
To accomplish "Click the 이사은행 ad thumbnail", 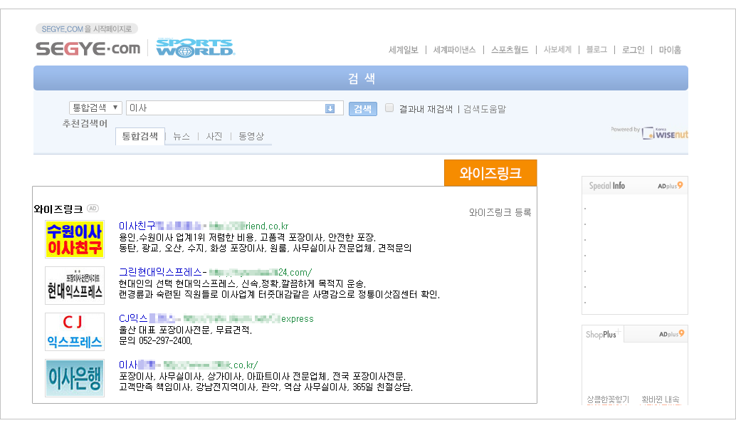I will click(x=75, y=378).
